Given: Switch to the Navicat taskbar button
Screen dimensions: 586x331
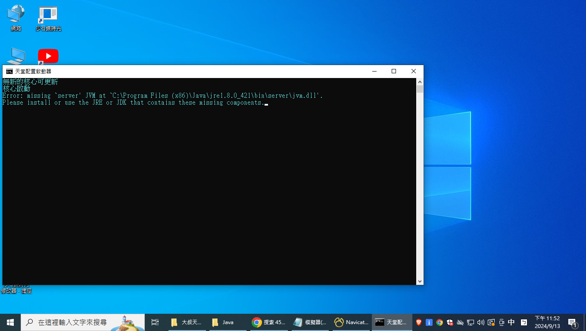Looking at the screenshot, I should tap(351, 322).
